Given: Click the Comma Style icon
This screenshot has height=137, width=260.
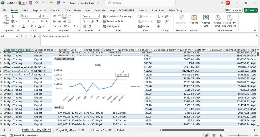Looking at the screenshot, I should tap(97, 21).
